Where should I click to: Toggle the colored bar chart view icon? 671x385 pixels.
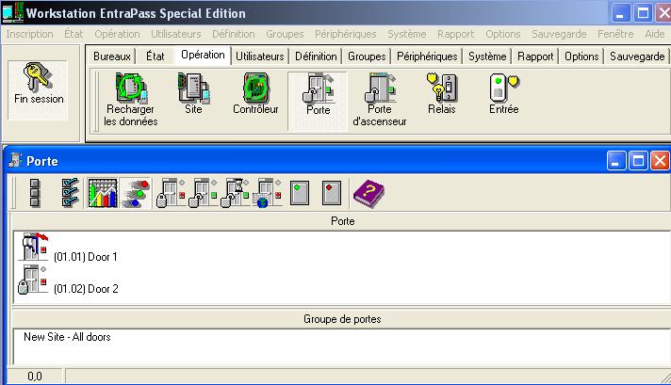[x=103, y=193]
